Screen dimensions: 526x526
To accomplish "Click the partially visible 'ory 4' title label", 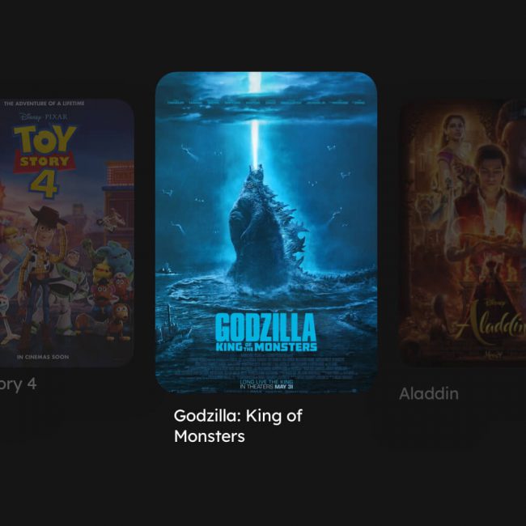I will (18, 384).
